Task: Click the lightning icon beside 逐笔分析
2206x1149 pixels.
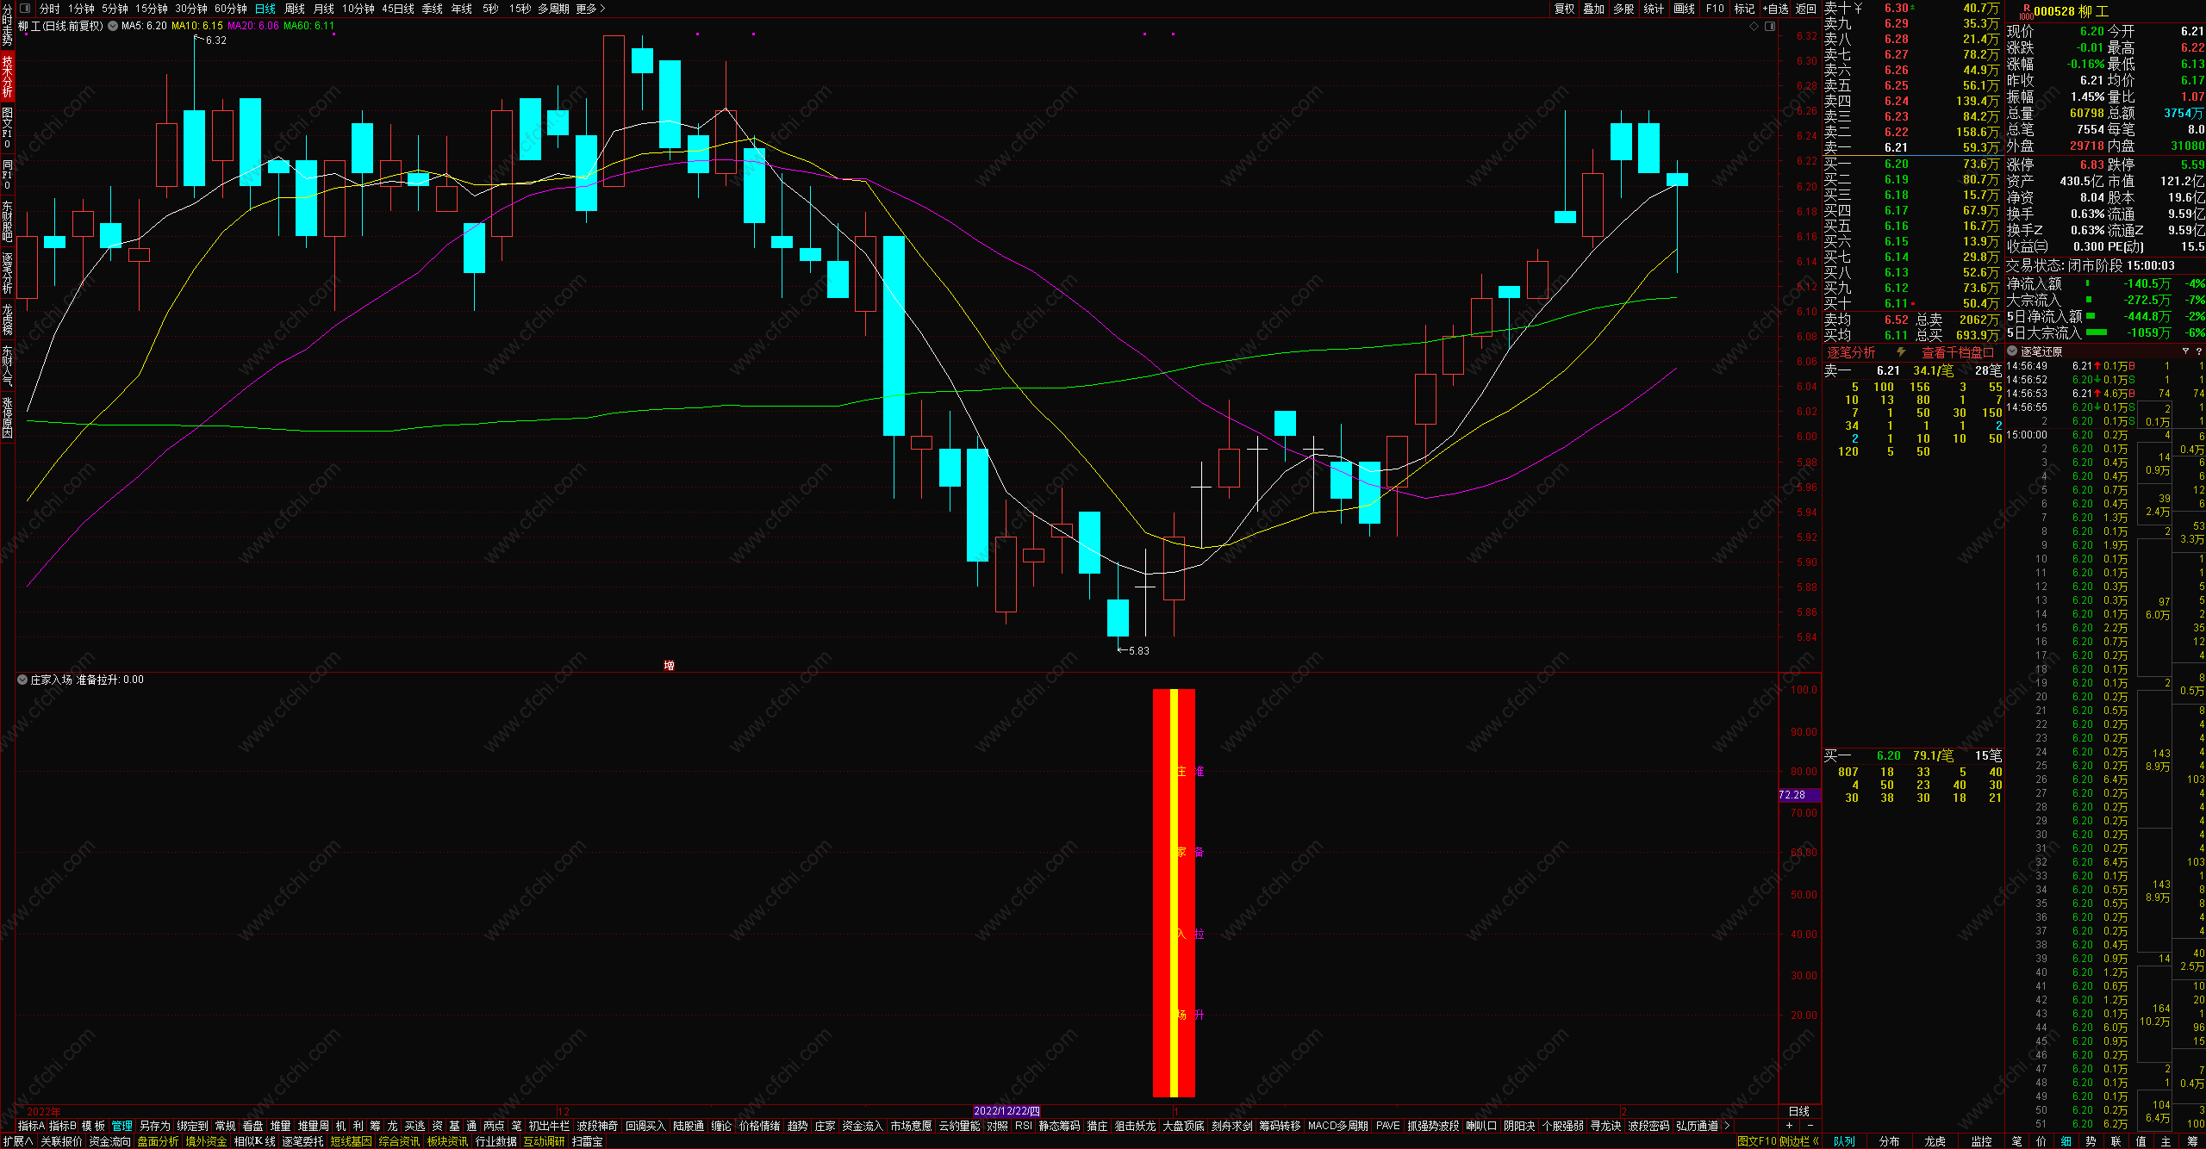Action: [x=1901, y=352]
